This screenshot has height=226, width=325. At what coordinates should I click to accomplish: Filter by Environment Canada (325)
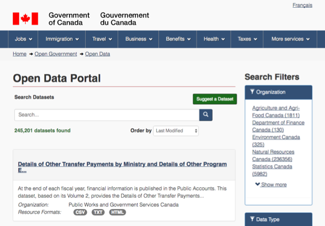[x=276, y=141]
